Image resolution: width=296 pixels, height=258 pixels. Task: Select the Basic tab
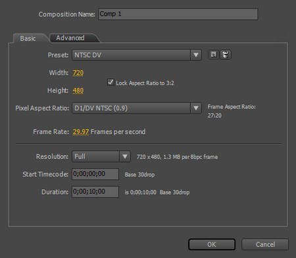tap(28, 39)
